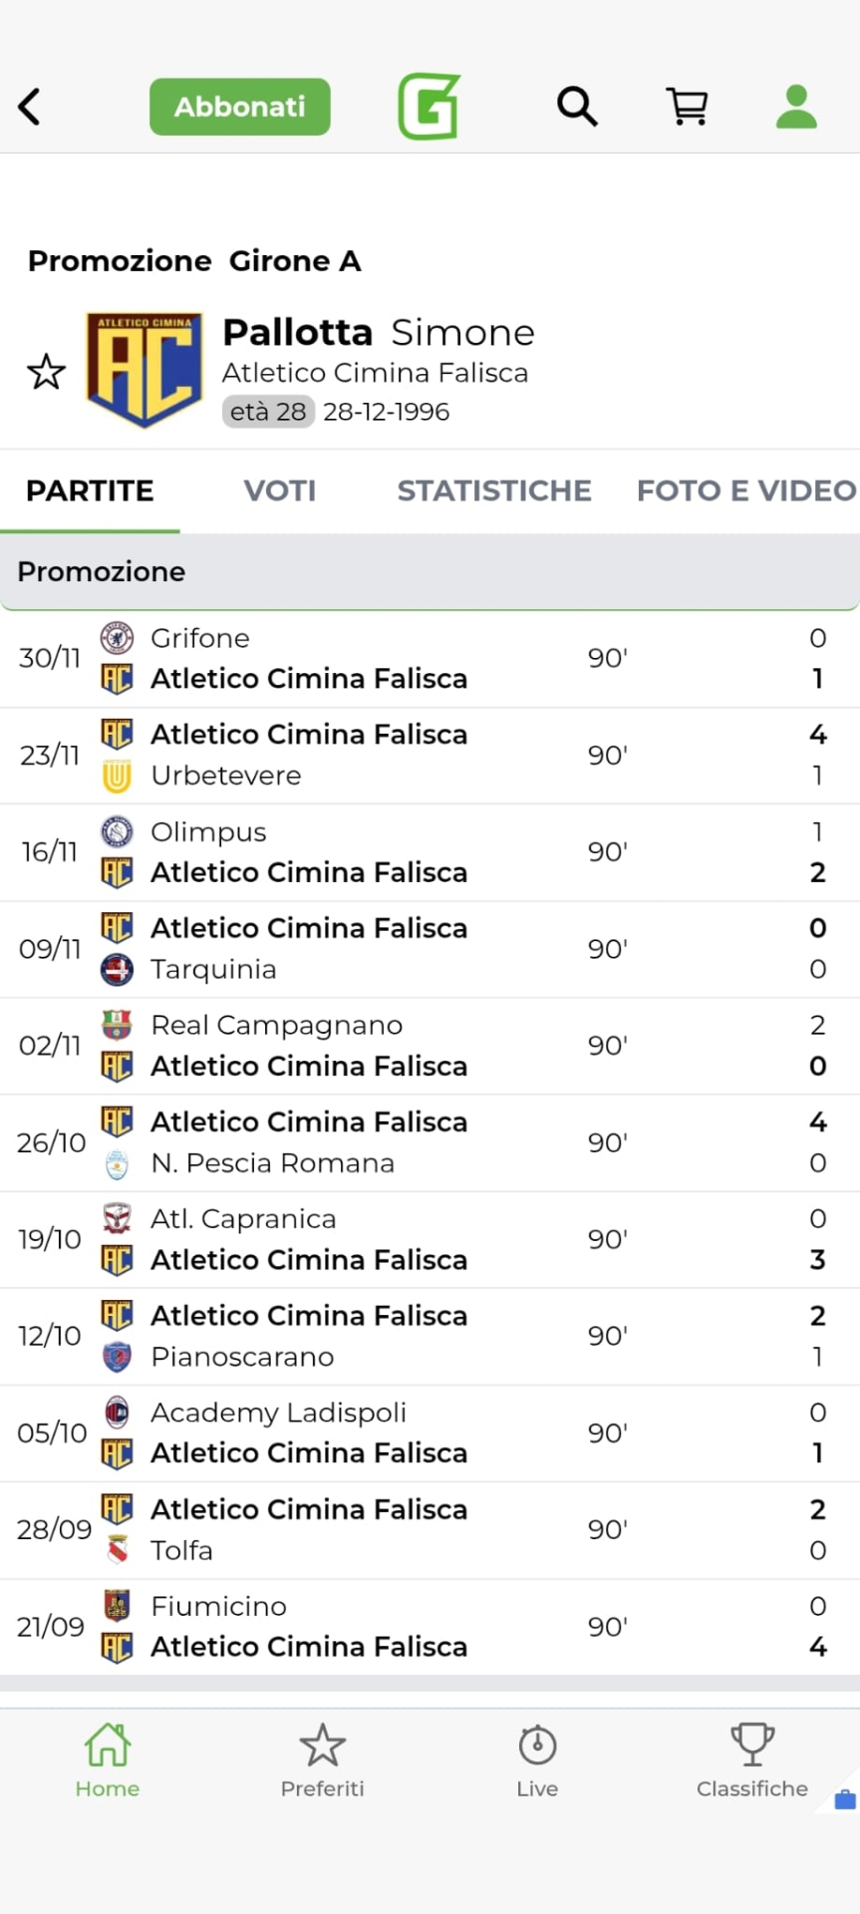Open the shopping cart icon

click(x=687, y=106)
